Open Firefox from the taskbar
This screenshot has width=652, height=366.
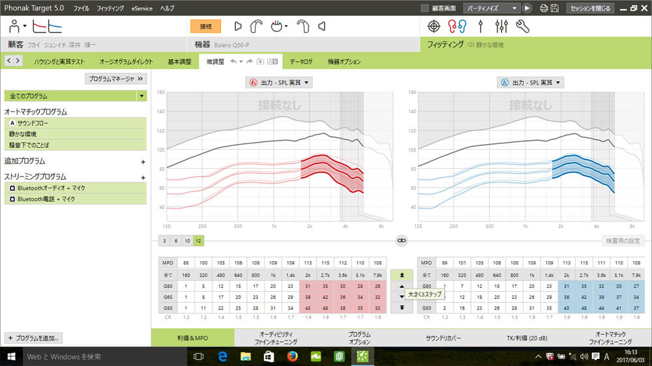(292, 356)
